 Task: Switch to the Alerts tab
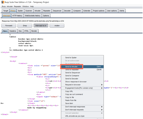(122, 11)
